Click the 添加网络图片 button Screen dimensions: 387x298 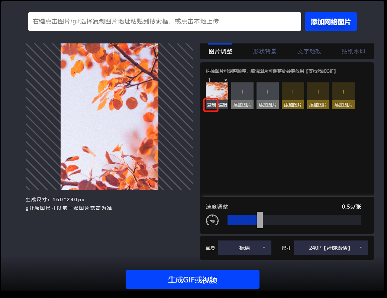[330, 22]
